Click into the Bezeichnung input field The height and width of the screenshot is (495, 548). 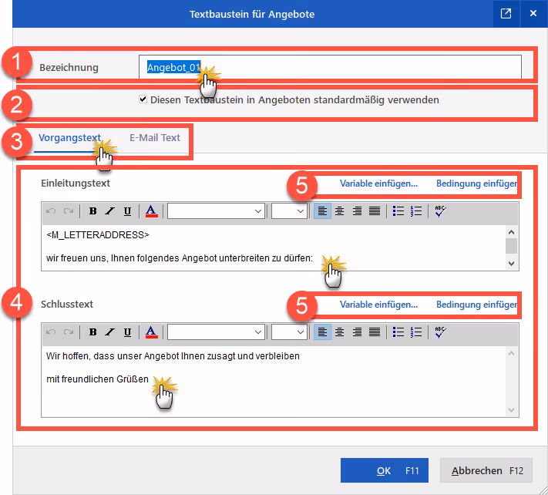click(330, 67)
